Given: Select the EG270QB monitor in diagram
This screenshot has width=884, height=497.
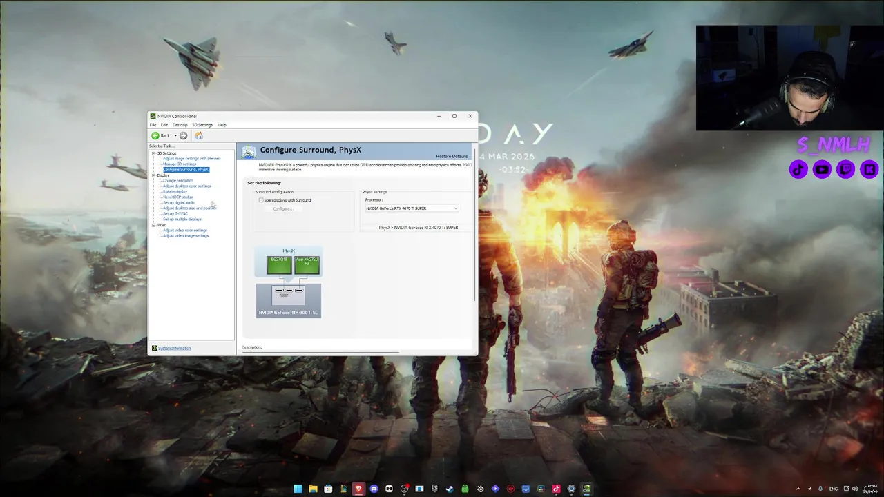Looking at the screenshot, I should (279, 265).
